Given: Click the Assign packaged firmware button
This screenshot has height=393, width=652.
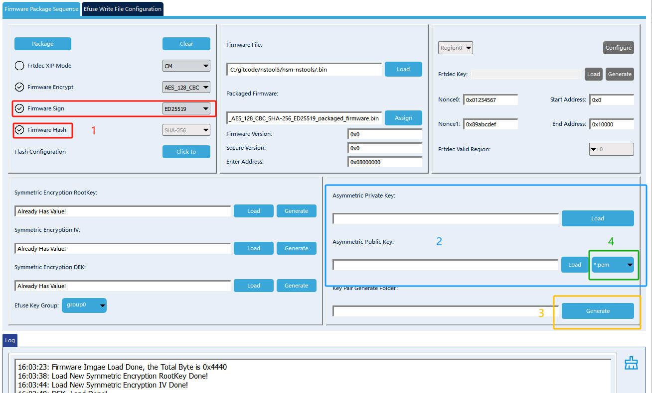Looking at the screenshot, I should tap(403, 118).
